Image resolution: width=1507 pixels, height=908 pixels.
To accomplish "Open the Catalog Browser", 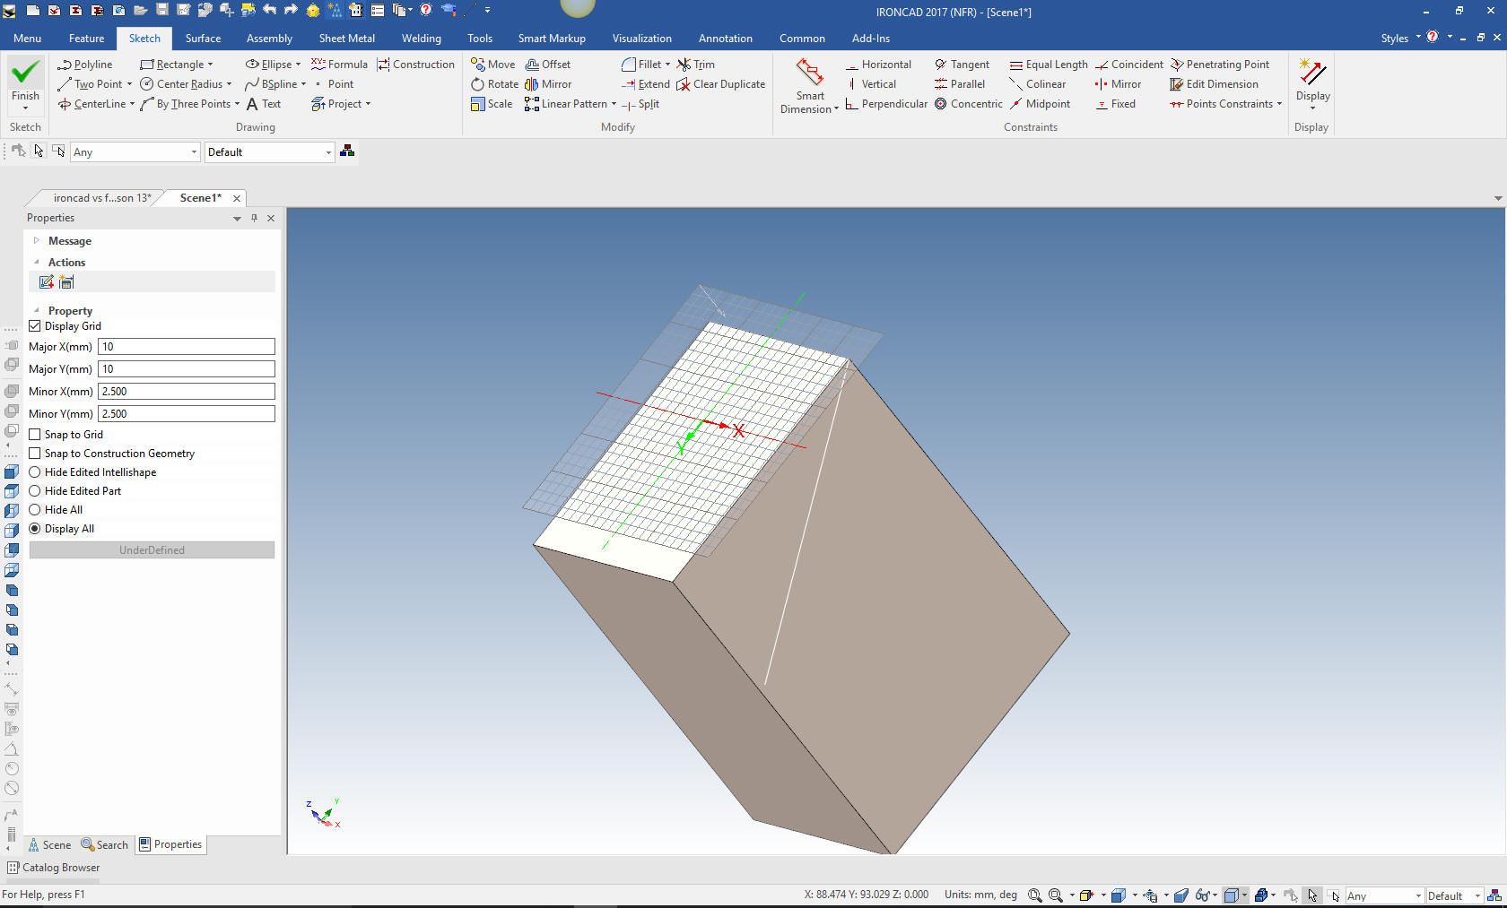I will point(54,868).
